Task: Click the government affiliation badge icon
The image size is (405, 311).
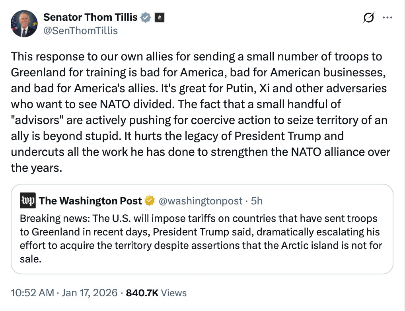Action: pyautogui.click(x=159, y=17)
